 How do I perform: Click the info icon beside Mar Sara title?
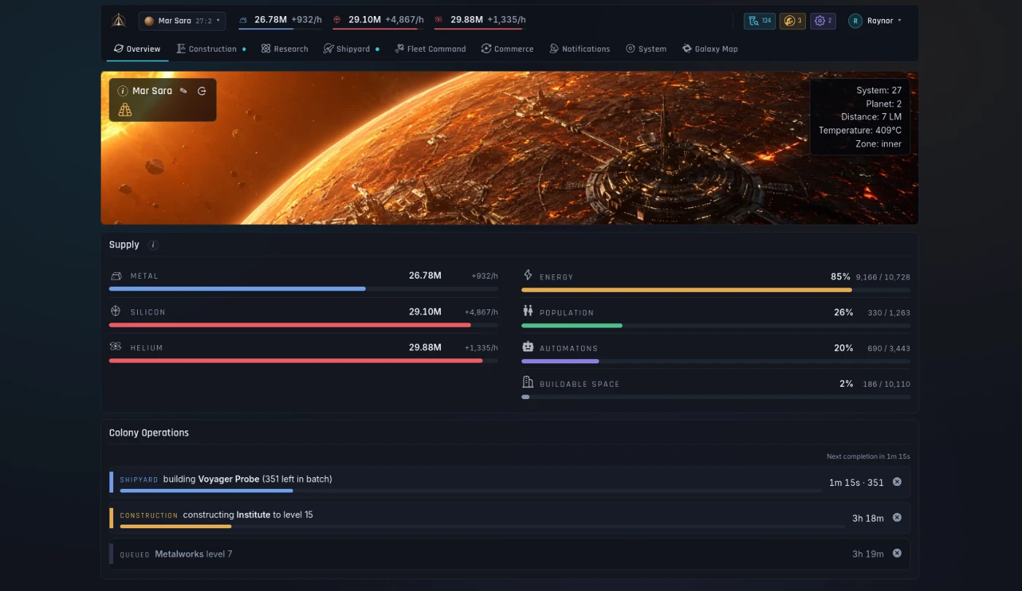(x=123, y=91)
